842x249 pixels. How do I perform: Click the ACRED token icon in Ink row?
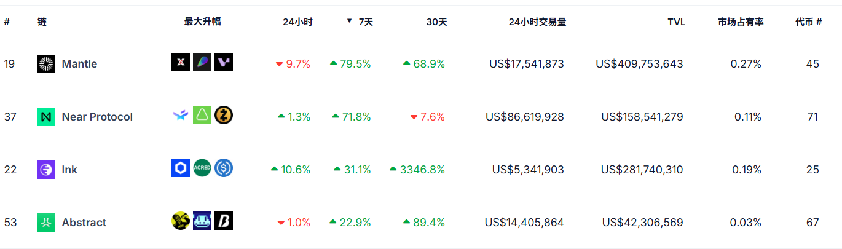click(202, 168)
